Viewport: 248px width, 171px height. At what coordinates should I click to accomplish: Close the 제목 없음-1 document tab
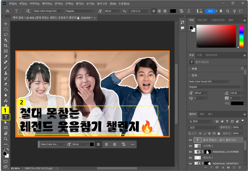(x=95, y=18)
